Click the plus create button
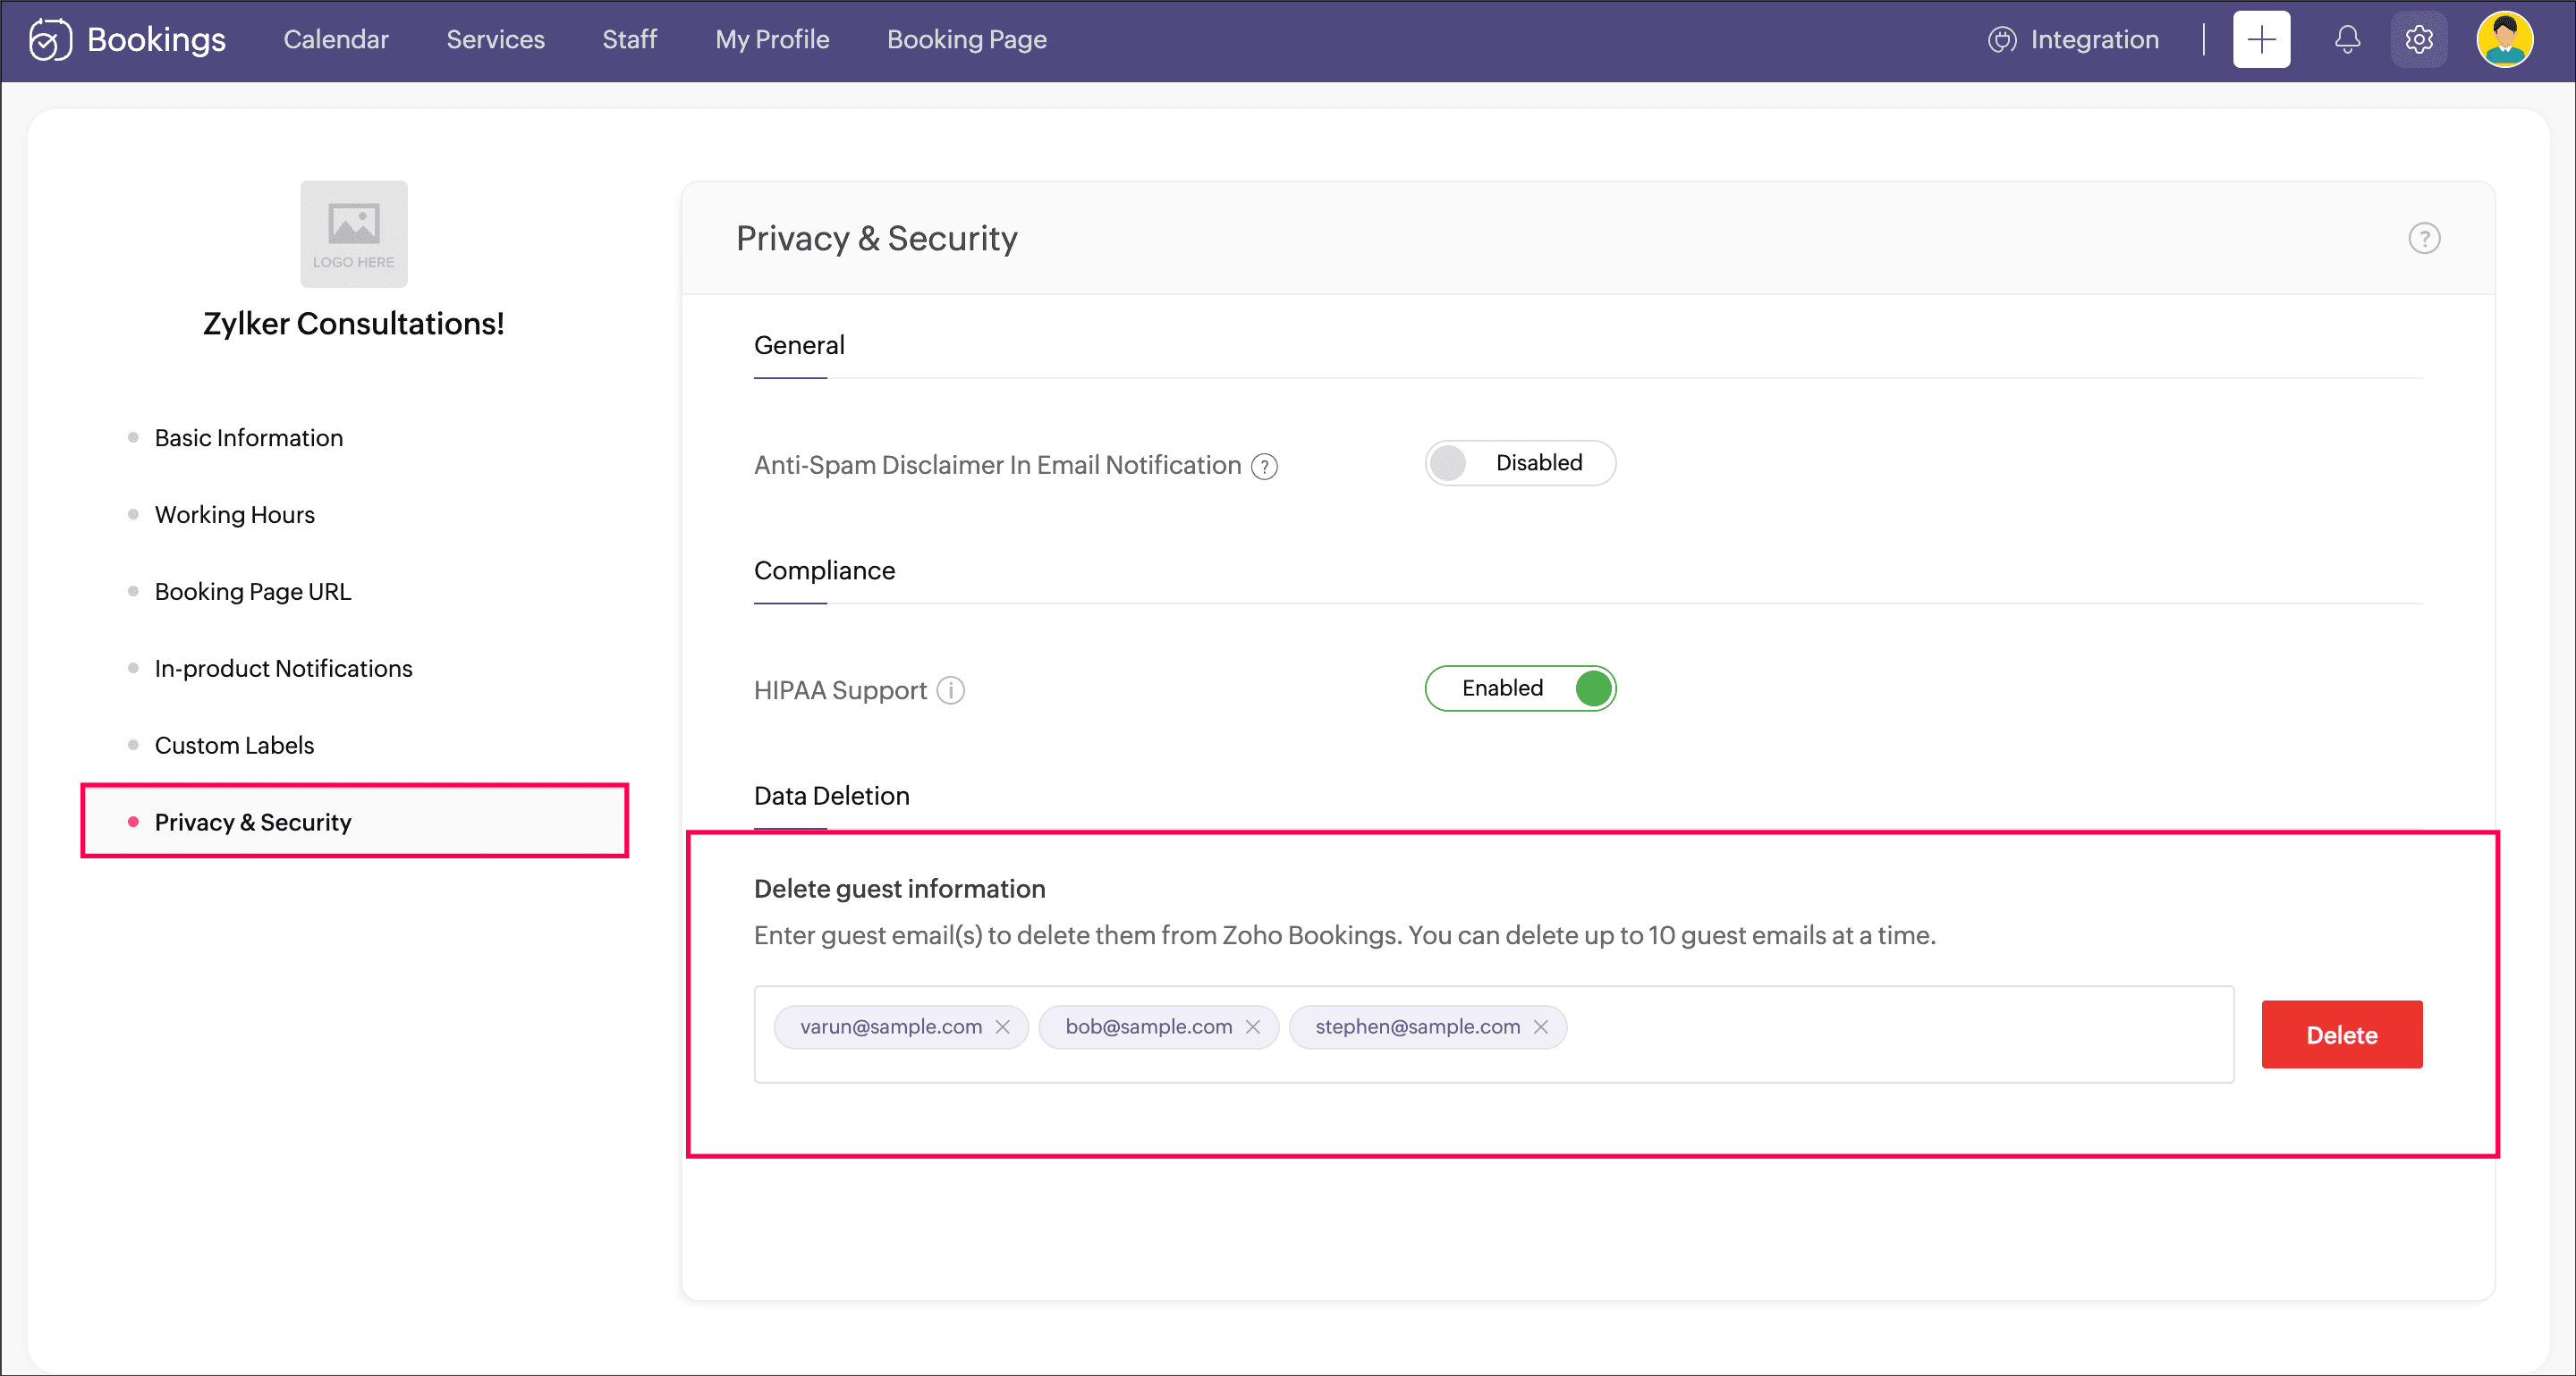The width and height of the screenshot is (2576, 1376). point(2261,40)
